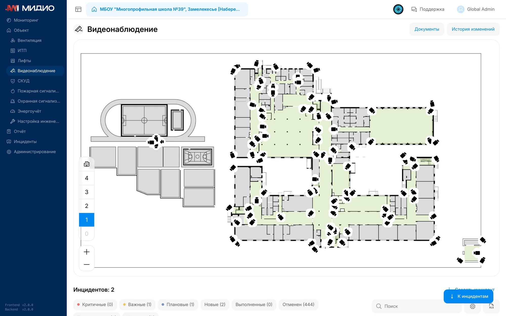Viewport: 506px width, 316px height.
Task: Open the ИТП section
Action: click(x=22, y=51)
